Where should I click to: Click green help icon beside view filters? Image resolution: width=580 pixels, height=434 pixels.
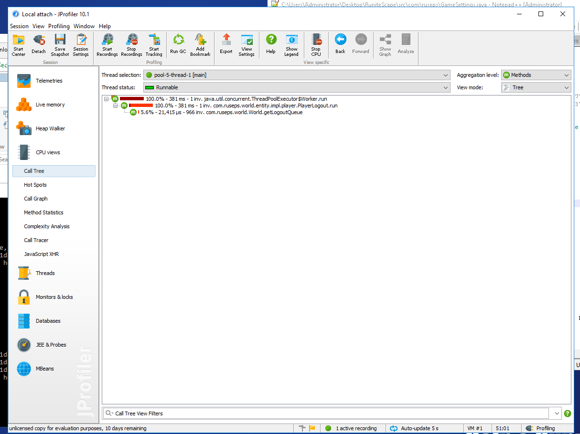(x=568, y=413)
